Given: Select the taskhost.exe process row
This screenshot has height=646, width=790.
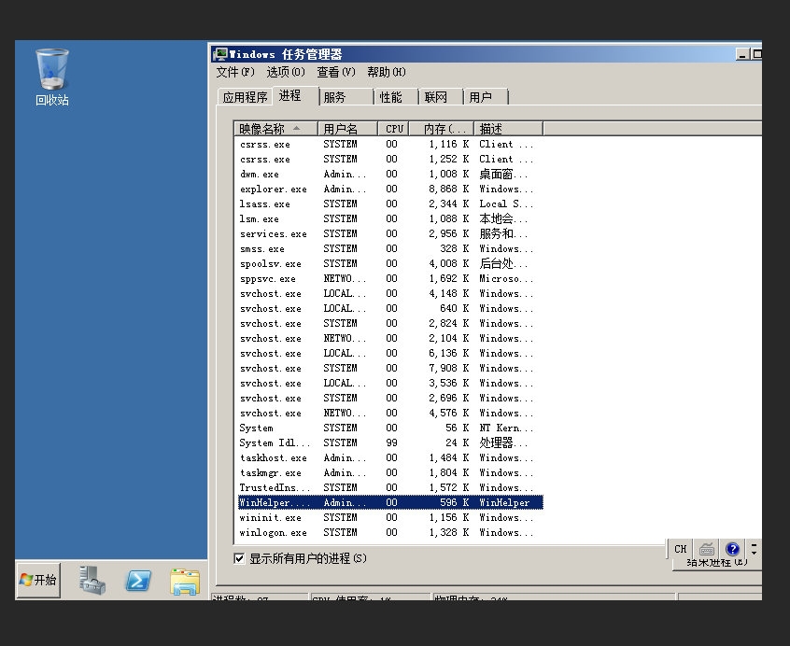Looking at the screenshot, I should pyautogui.click(x=390, y=458).
